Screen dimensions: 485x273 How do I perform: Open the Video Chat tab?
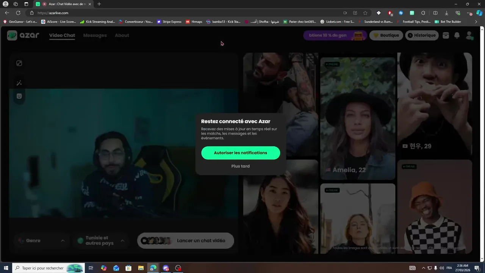(62, 35)
